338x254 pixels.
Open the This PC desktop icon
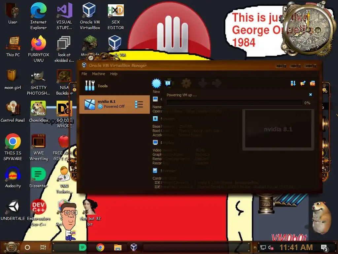[13, 46]
